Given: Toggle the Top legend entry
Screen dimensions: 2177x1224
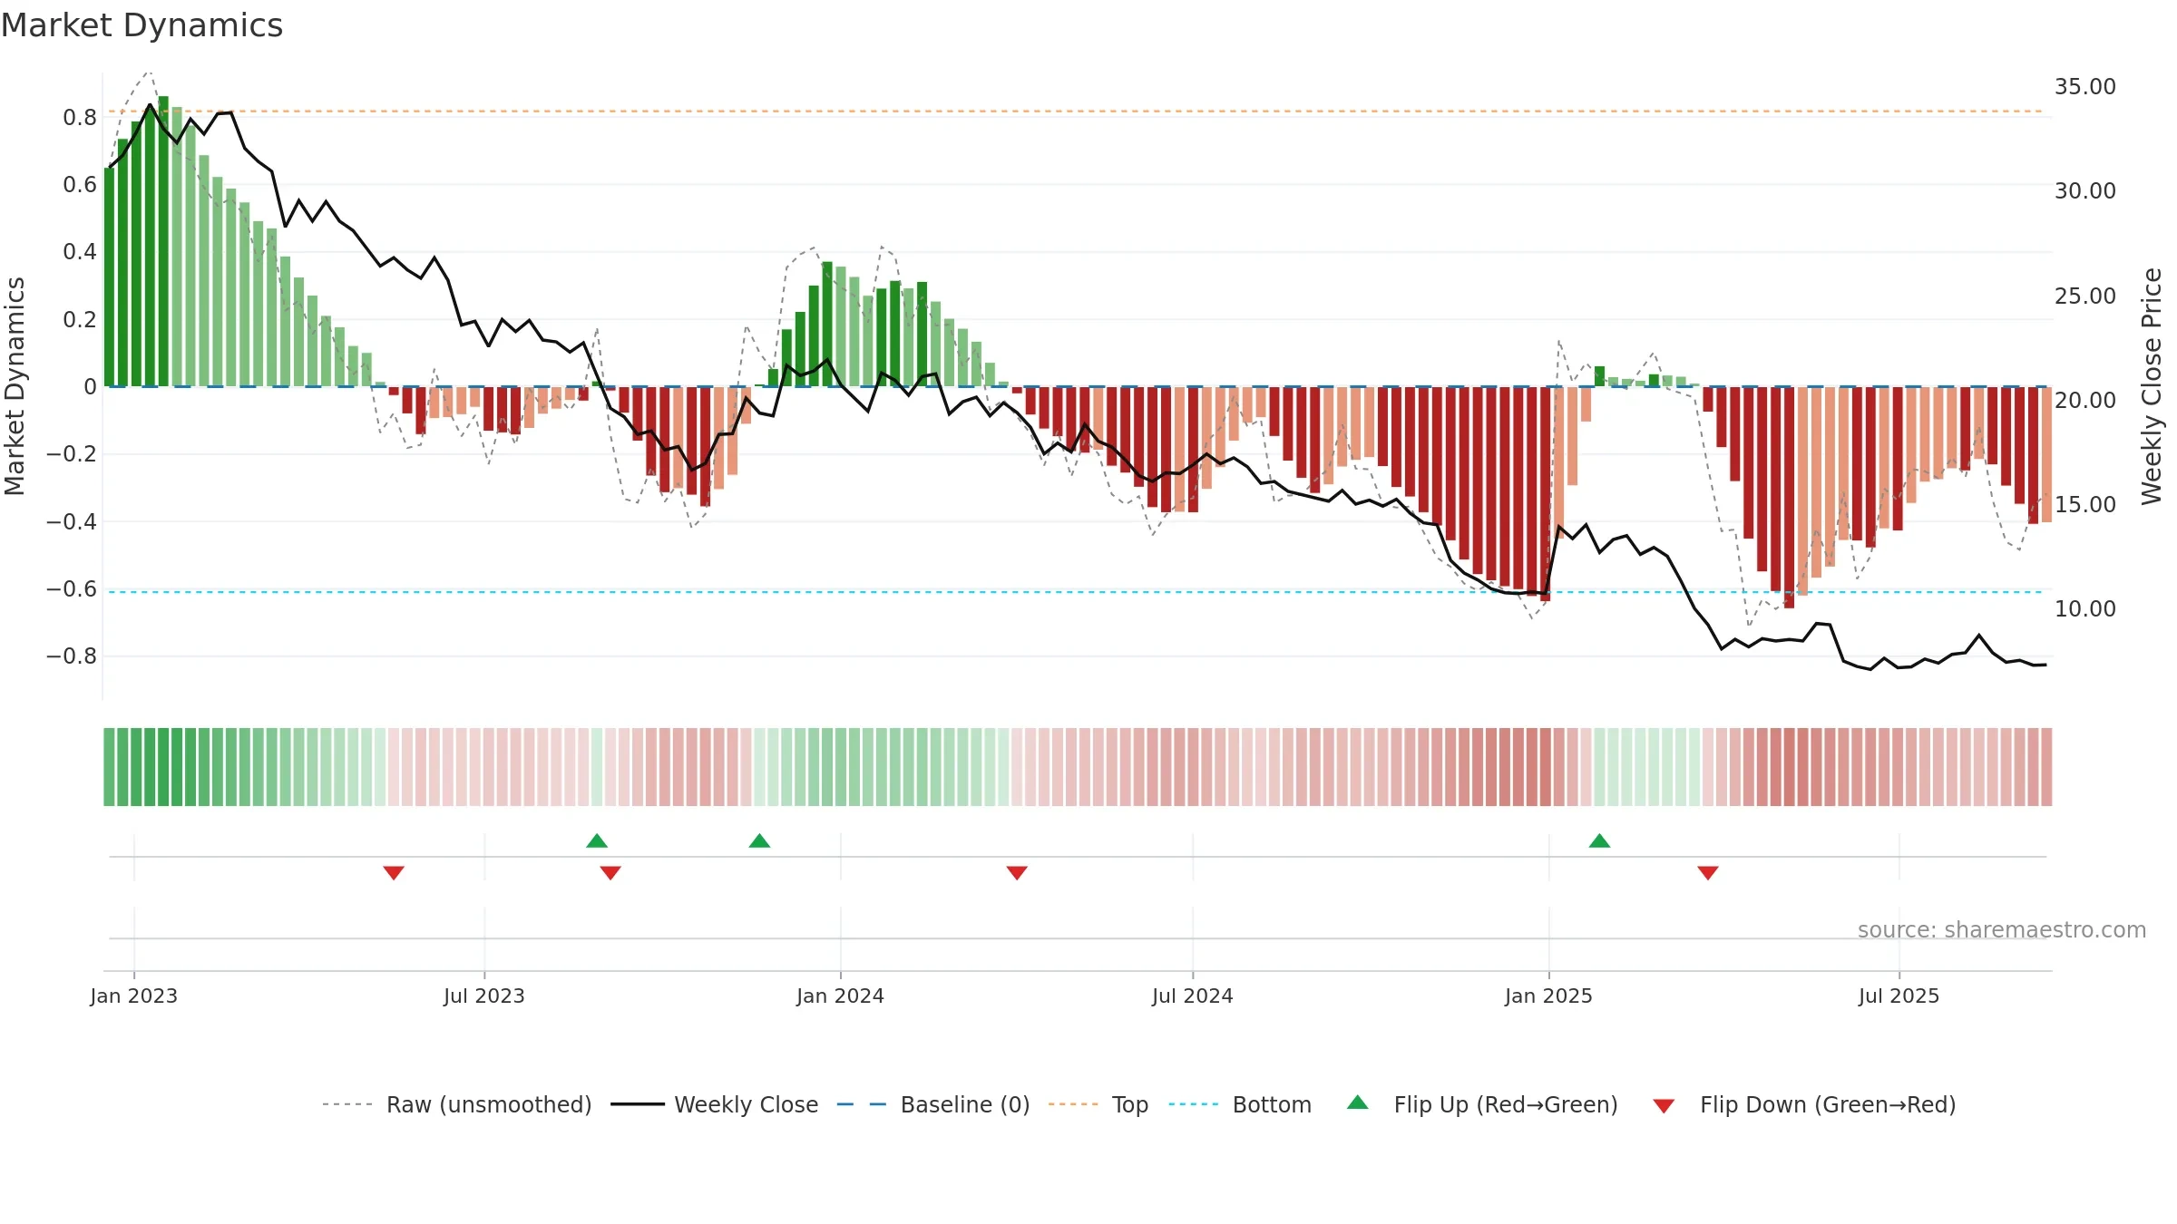Looking at the screenshot, I should coord(1098,1104).
